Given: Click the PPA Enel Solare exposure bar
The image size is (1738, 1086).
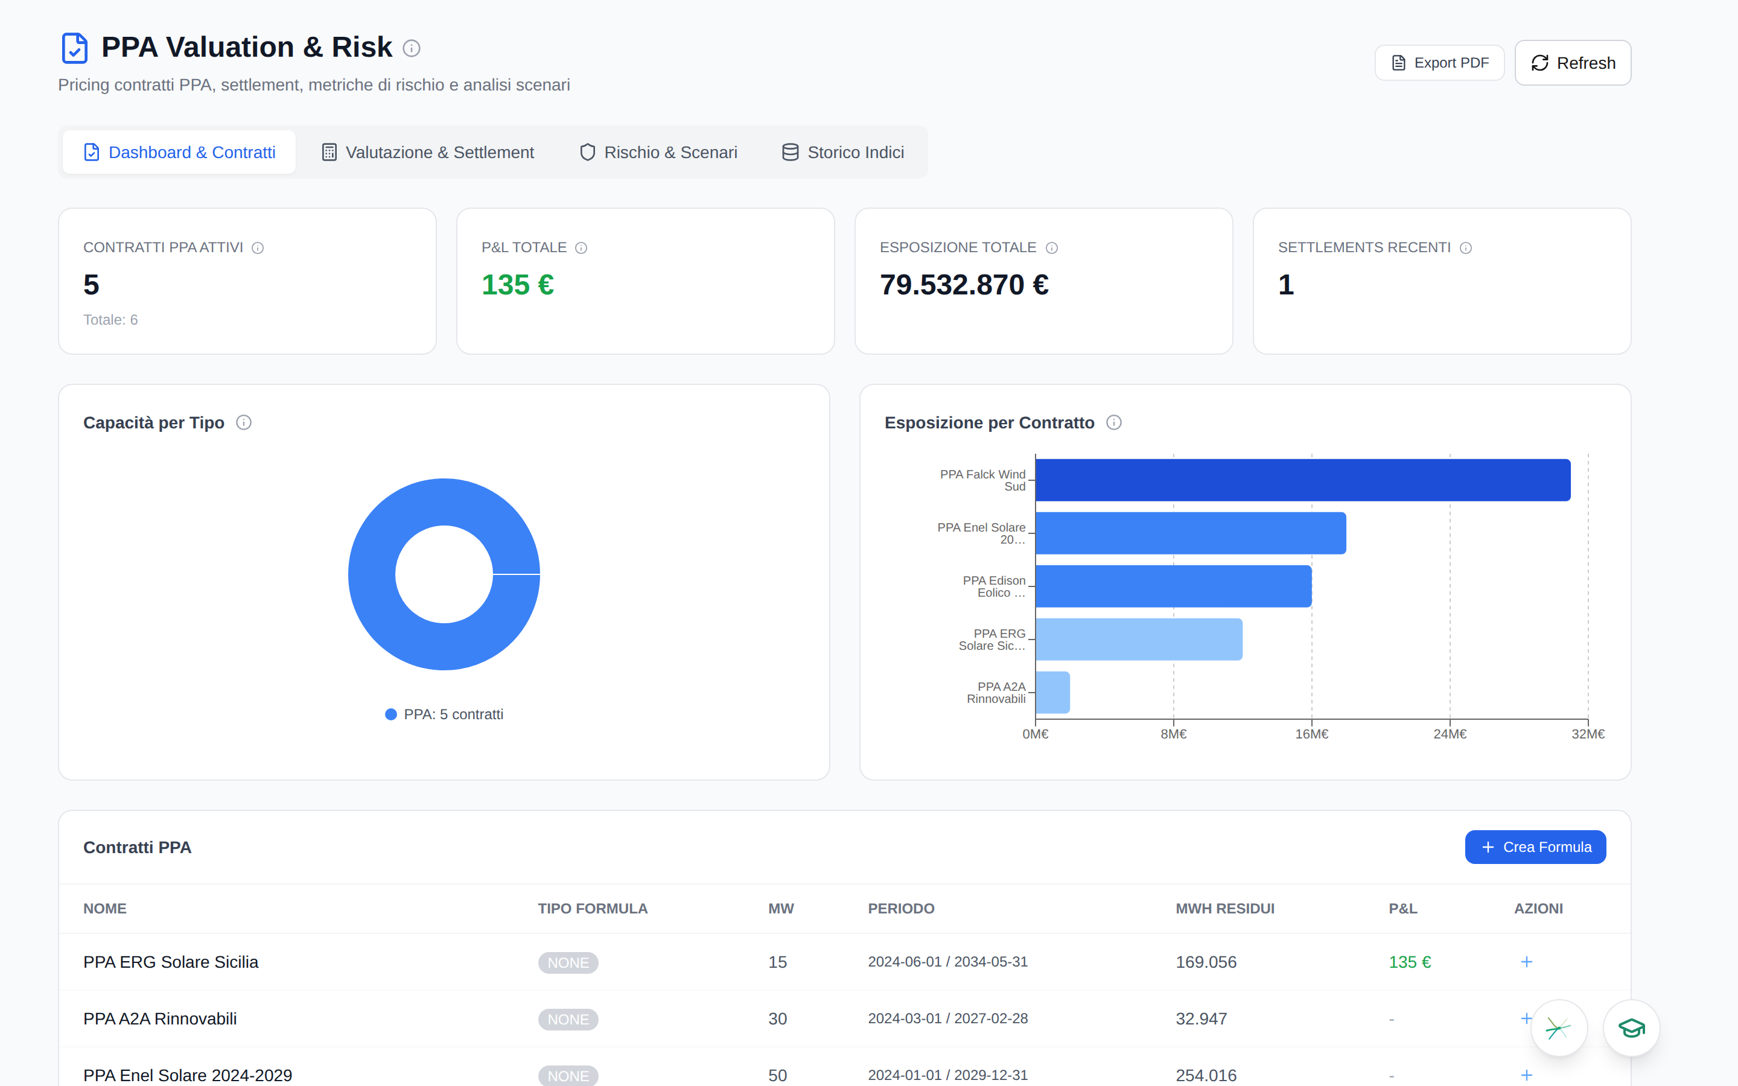Looking at the screenshot, I should 1191,533.
